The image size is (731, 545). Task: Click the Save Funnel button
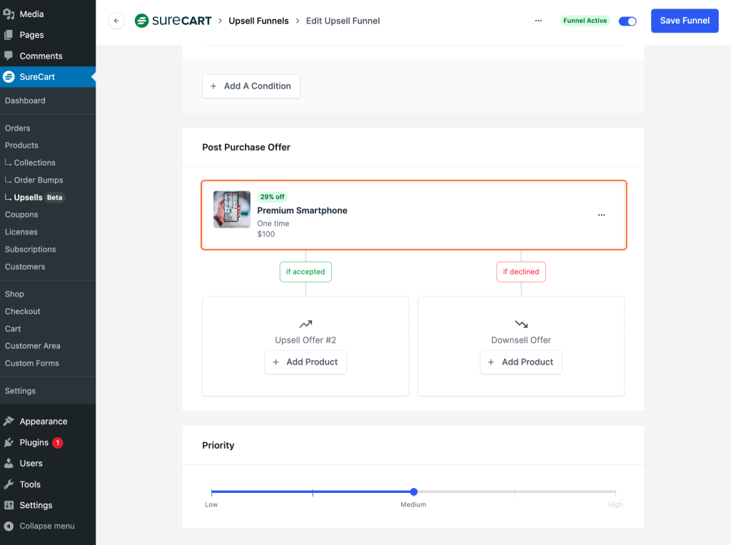coord(685,21)
